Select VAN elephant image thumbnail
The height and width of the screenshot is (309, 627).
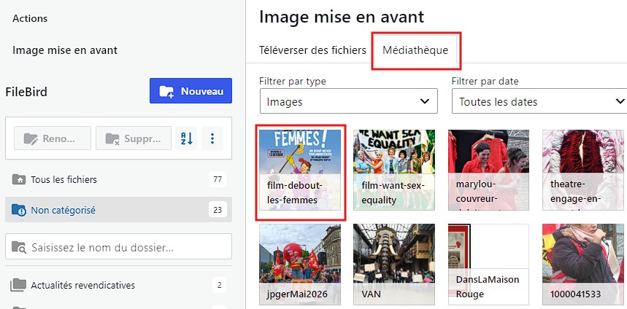[394, 265]
